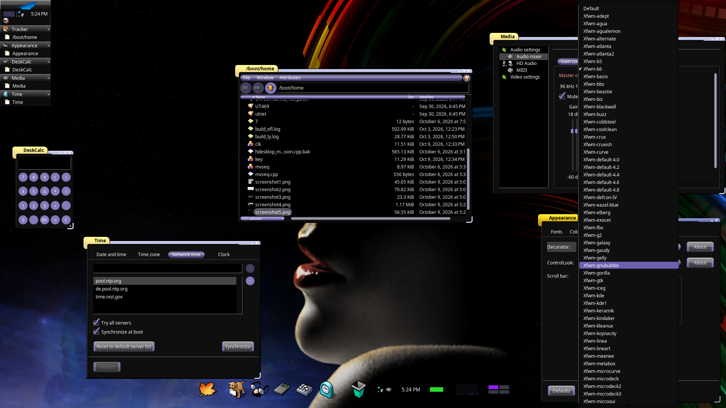Collapse Appearance group in Deskbar
This screenshot has height=408, width=726.
(x=48, y=45)
